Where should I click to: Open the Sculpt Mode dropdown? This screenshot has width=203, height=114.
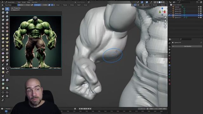[10, 2]
